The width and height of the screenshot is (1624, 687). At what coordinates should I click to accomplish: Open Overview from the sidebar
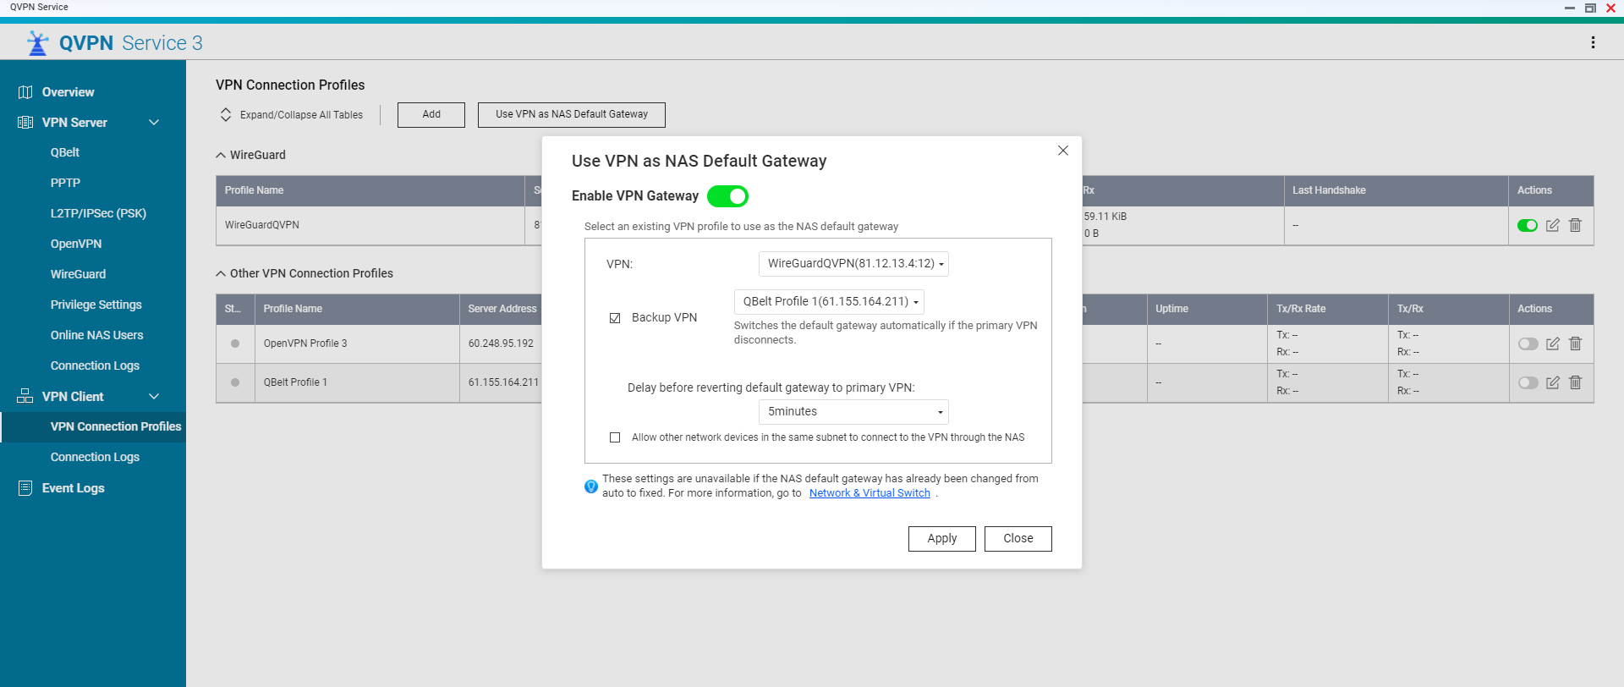[68, 92]
